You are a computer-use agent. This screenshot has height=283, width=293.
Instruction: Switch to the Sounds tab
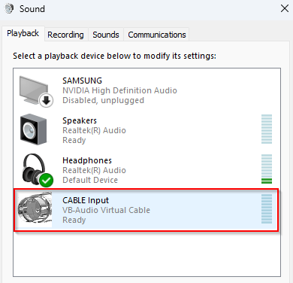[106, 35]
